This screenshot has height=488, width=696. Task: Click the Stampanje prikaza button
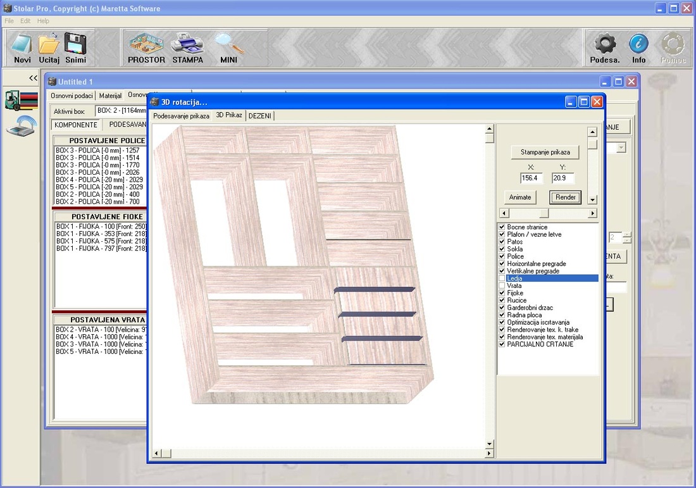(x=545, y=152)
